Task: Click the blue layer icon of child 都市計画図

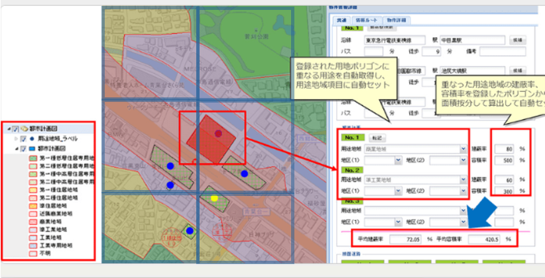Action: click(32, 149)
